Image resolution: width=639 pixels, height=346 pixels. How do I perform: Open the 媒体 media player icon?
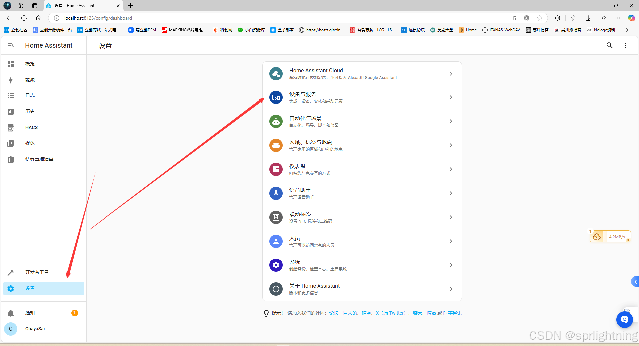[11, 143]
